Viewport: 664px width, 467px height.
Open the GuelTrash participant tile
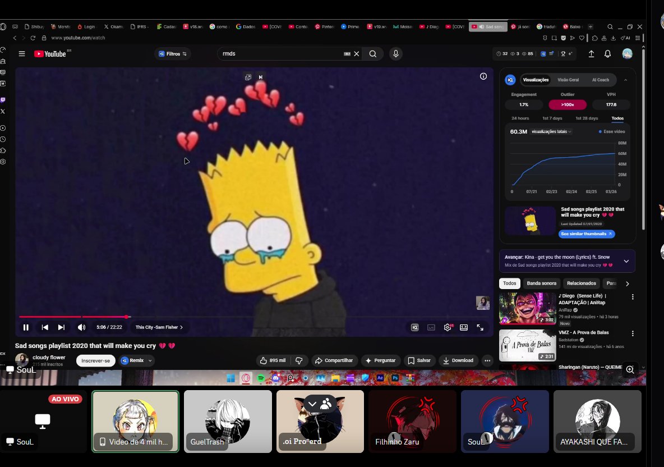pos(228,421)
